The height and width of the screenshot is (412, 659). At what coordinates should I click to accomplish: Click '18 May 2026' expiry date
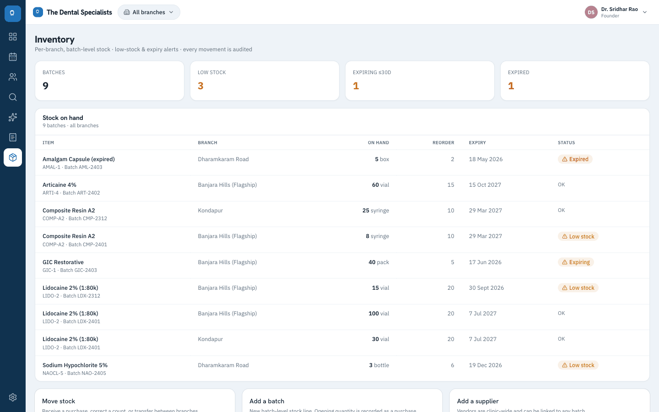[486, 159]
